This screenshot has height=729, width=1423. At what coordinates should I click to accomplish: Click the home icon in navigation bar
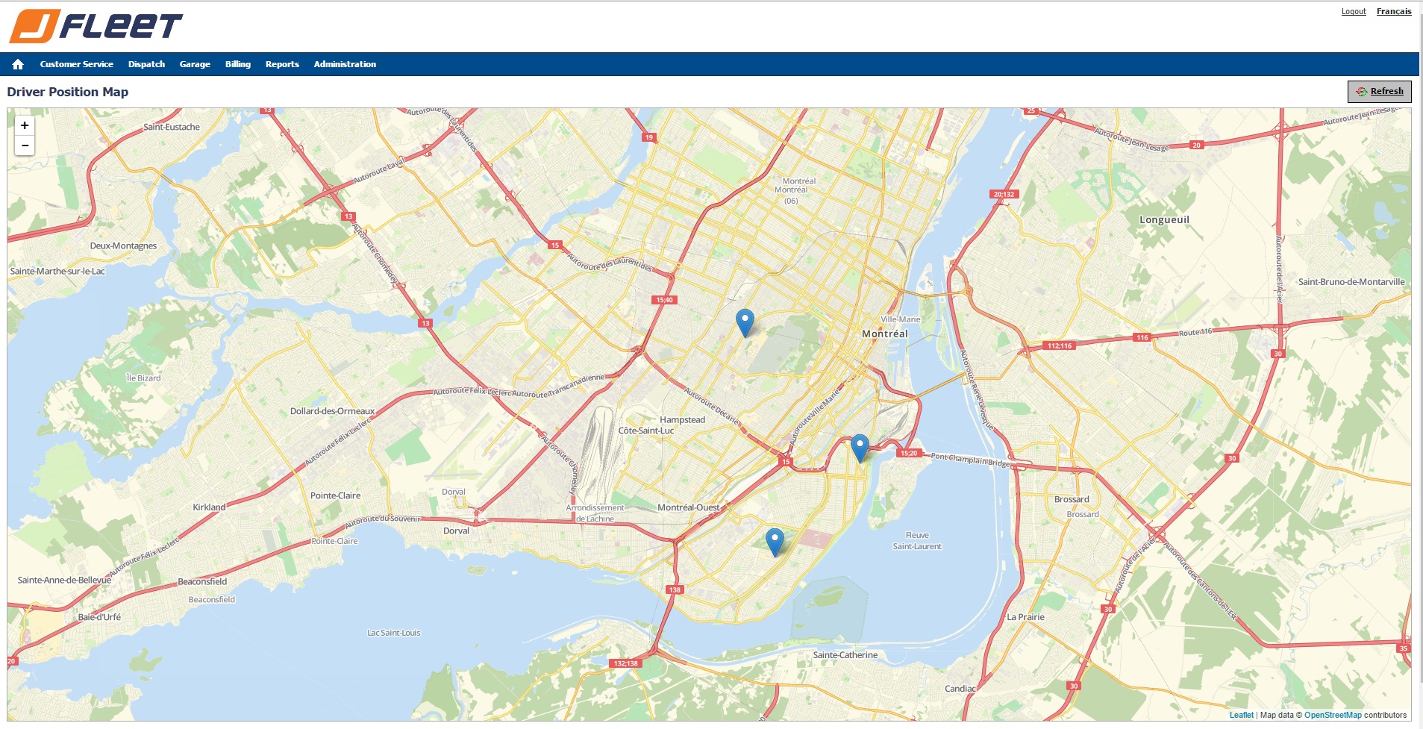tap(18, 64)
